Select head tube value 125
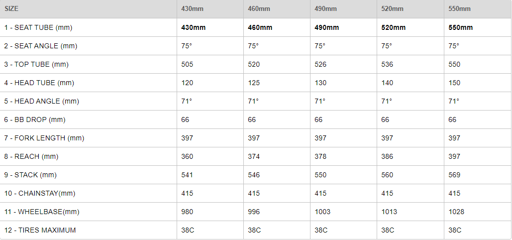Screen dimensions: 512x240 (254, 83)
